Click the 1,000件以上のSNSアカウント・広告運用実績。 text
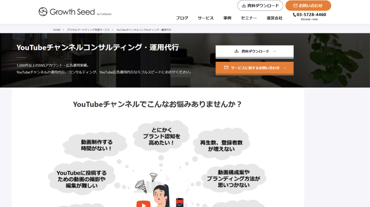This screenshot has width=370, height=207. tap(53, 65)
